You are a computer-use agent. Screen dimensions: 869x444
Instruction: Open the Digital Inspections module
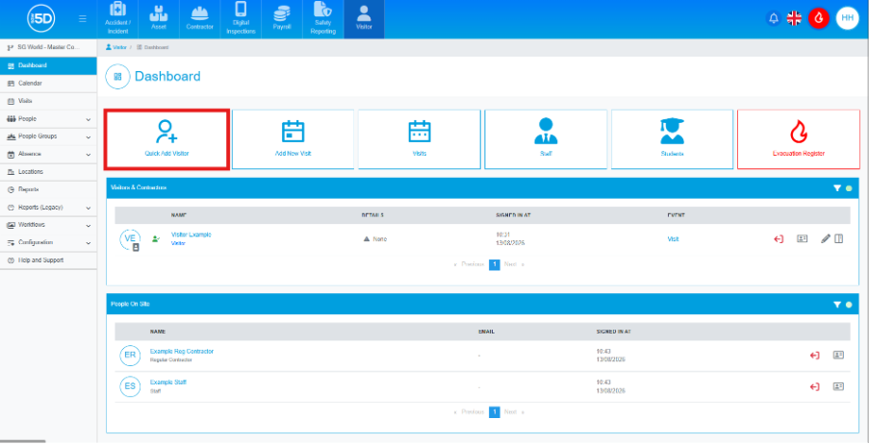pos(241,19)
